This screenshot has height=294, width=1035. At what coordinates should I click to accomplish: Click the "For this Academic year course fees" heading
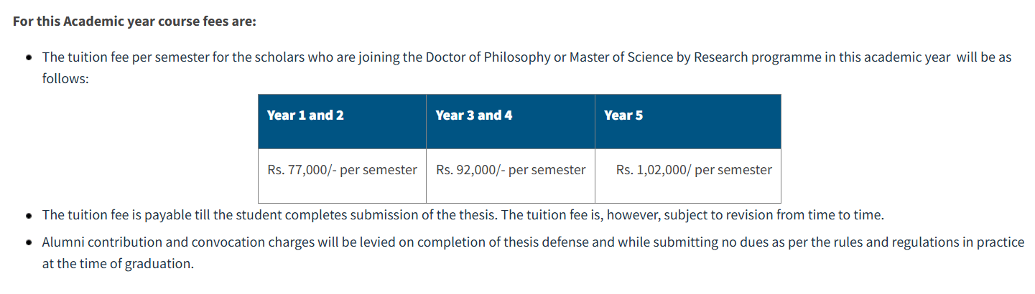click(134, 20)
